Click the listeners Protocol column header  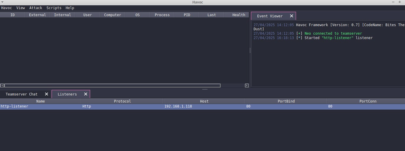[x=122, y=101]
